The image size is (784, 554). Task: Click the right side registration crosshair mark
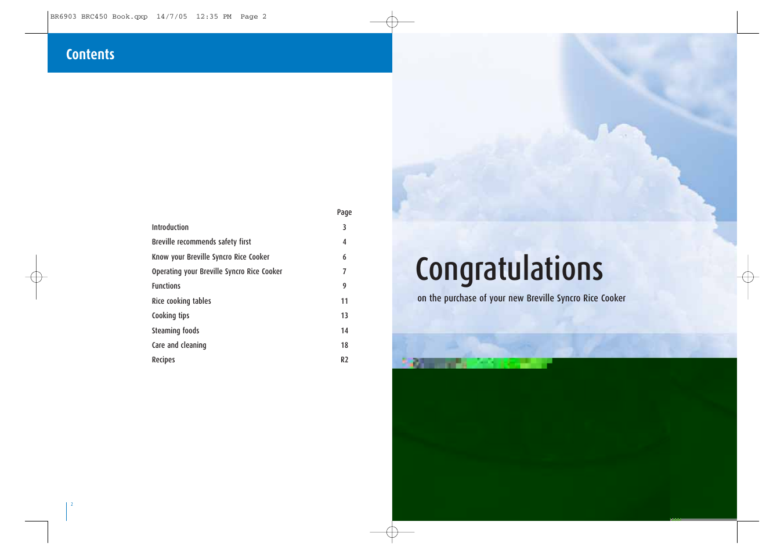click(748, 277)
